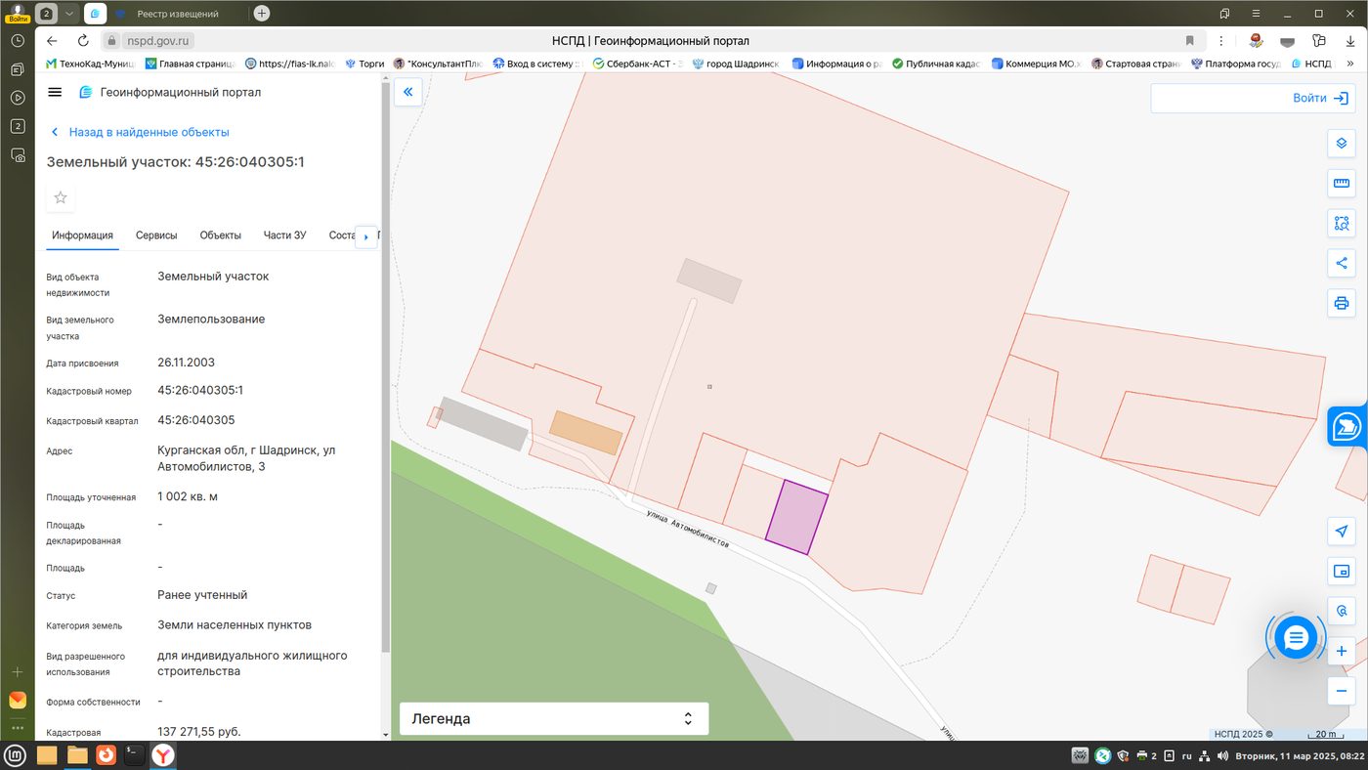The height and width of the screenshot is (770, 1368).
Task: Open the chat support bubble
Action: (x=1296, y=638)
